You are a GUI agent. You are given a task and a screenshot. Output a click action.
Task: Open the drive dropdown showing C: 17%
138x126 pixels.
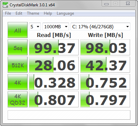pos(101,27)
